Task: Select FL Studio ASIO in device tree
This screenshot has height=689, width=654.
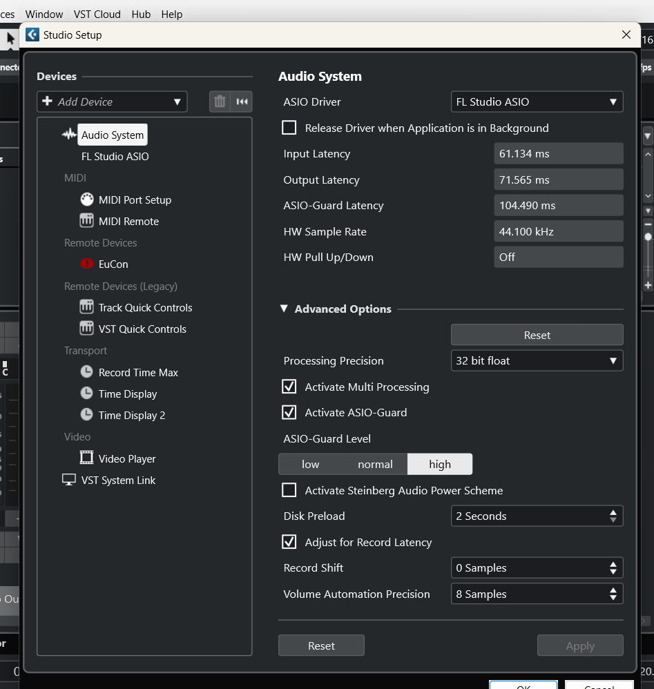Action: click(x=115, y=157)
